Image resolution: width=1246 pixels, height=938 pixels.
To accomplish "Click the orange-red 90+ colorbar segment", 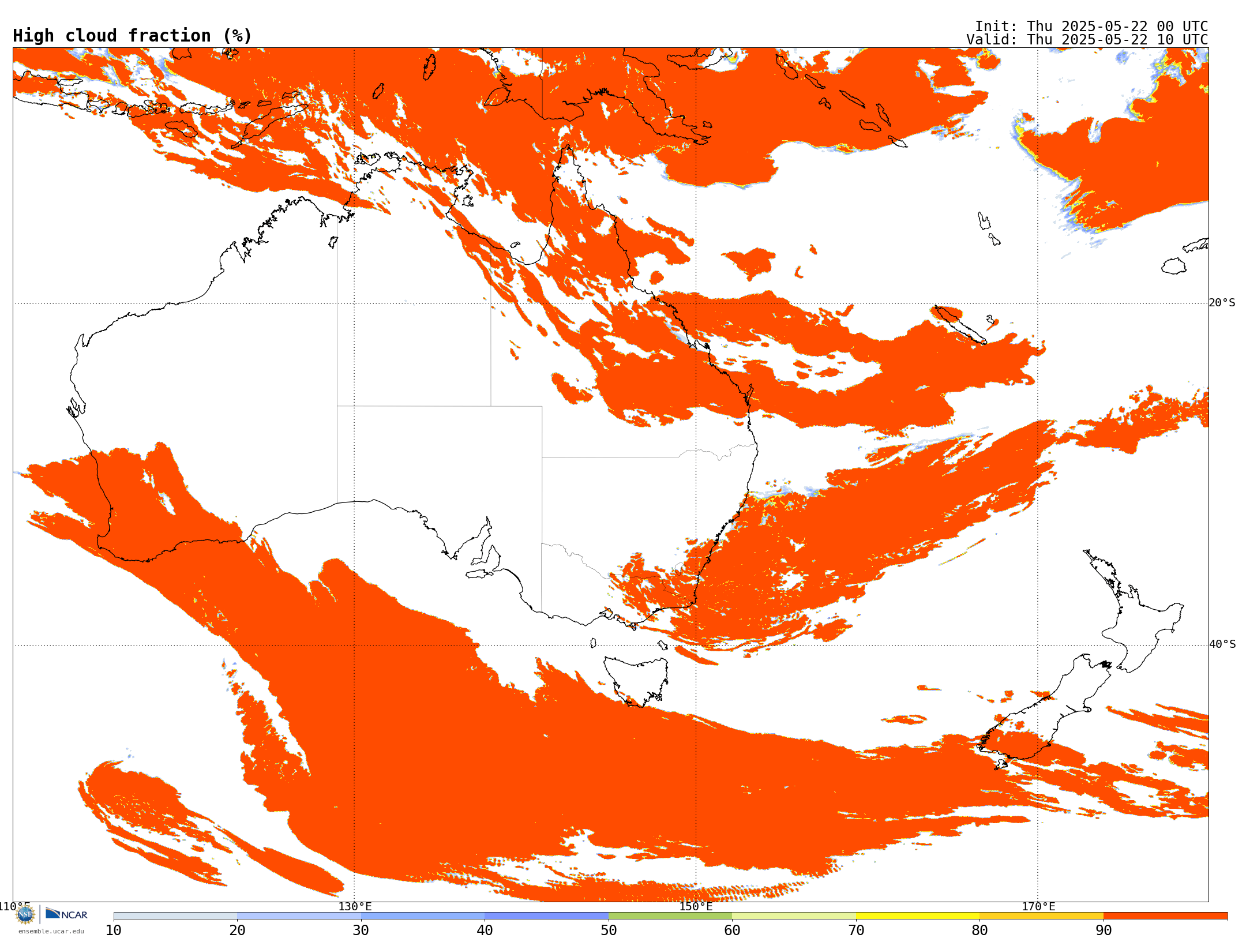I will pyautogui.click(x=1165, y=916).
